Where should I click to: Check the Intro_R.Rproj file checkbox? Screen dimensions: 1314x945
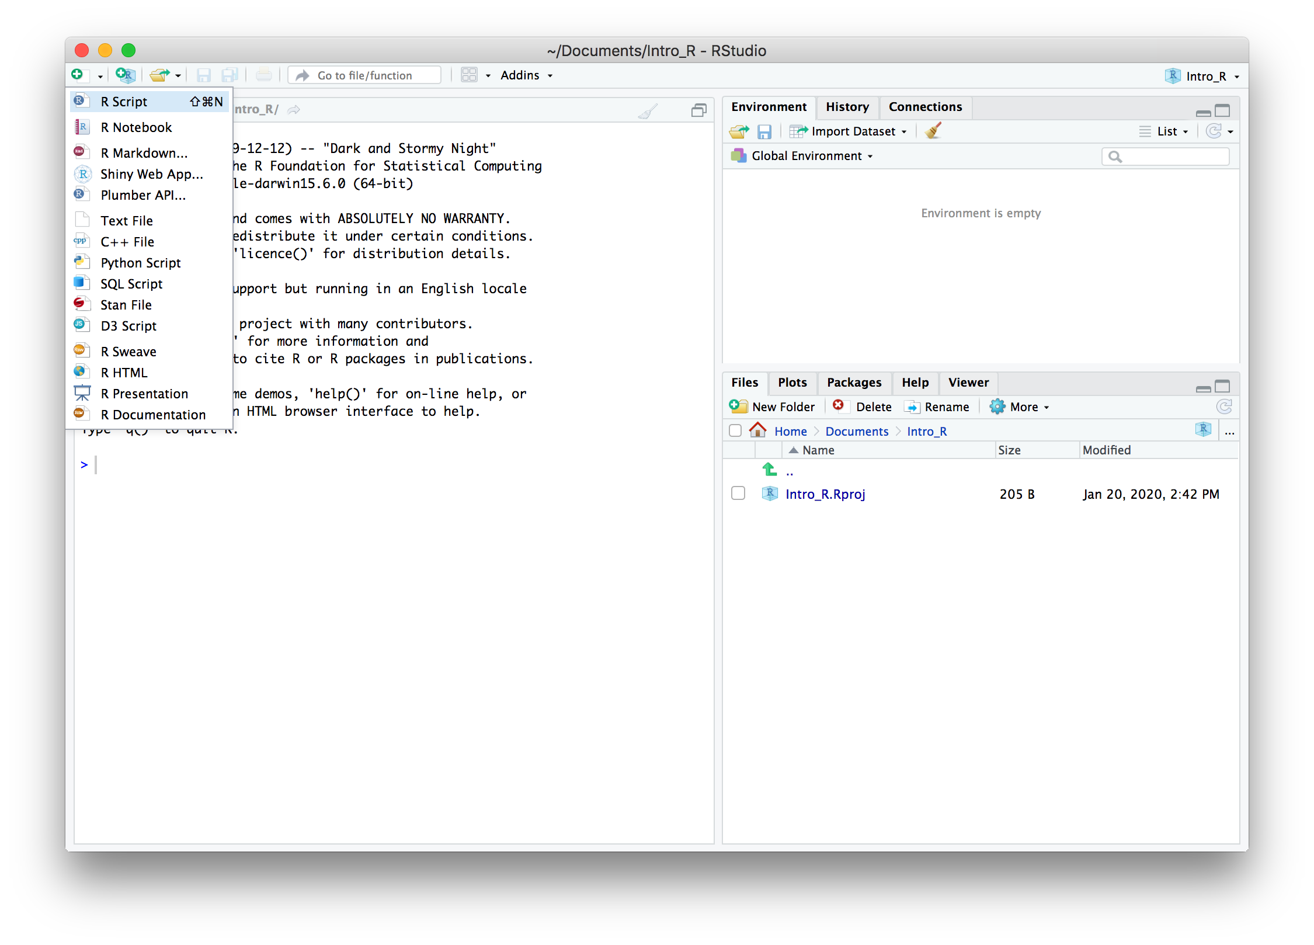click(738, 494)
